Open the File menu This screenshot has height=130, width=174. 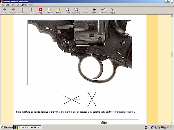click(x=2, y=5)
